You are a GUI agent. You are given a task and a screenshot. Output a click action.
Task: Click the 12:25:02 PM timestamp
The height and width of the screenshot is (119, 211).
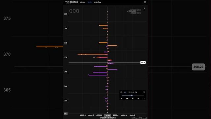pos(133,92)
